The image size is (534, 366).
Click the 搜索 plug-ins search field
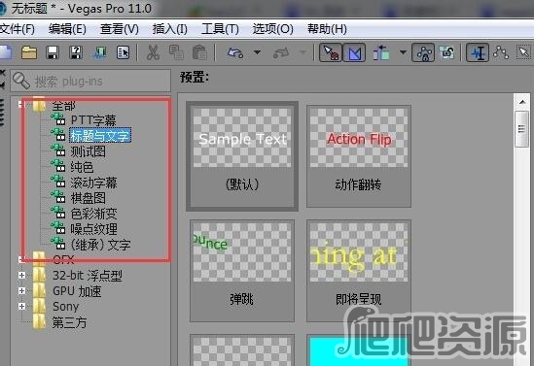(90, 81)
